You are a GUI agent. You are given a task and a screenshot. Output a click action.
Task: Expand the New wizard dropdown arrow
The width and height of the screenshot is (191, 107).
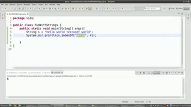tap(5, 9)
